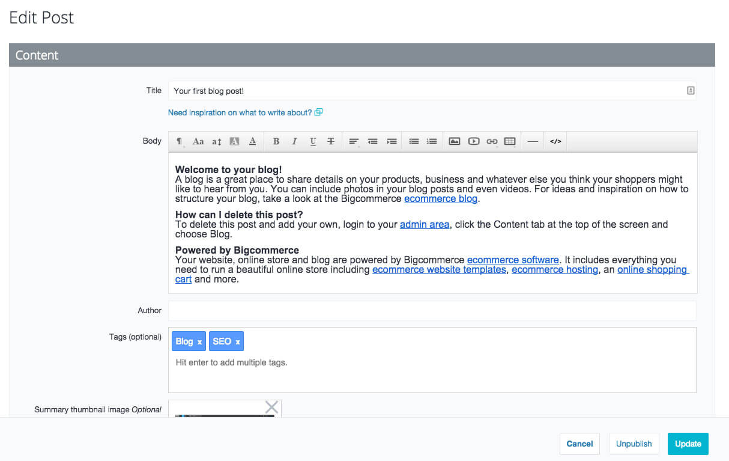Click the contact card icon in Title field
Screen dimensions: 729x461
(691, 90)
